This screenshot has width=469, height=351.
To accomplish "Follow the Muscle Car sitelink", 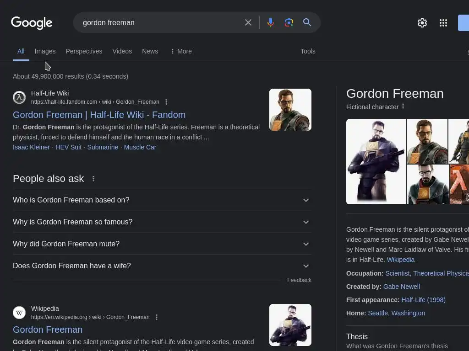I will pyautogui.click(x=140, y=147).
